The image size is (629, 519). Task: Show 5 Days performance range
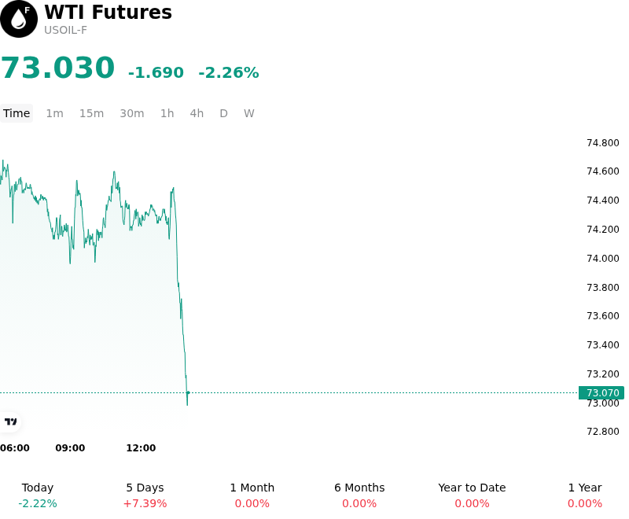tap(145, 495)
